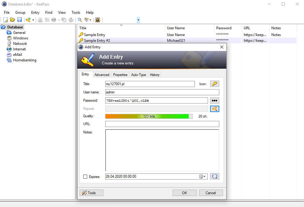The height and width of the screenshot is (207, 304).
Task: Click inside the Notes text area
Action: click(x=162, y=150)
